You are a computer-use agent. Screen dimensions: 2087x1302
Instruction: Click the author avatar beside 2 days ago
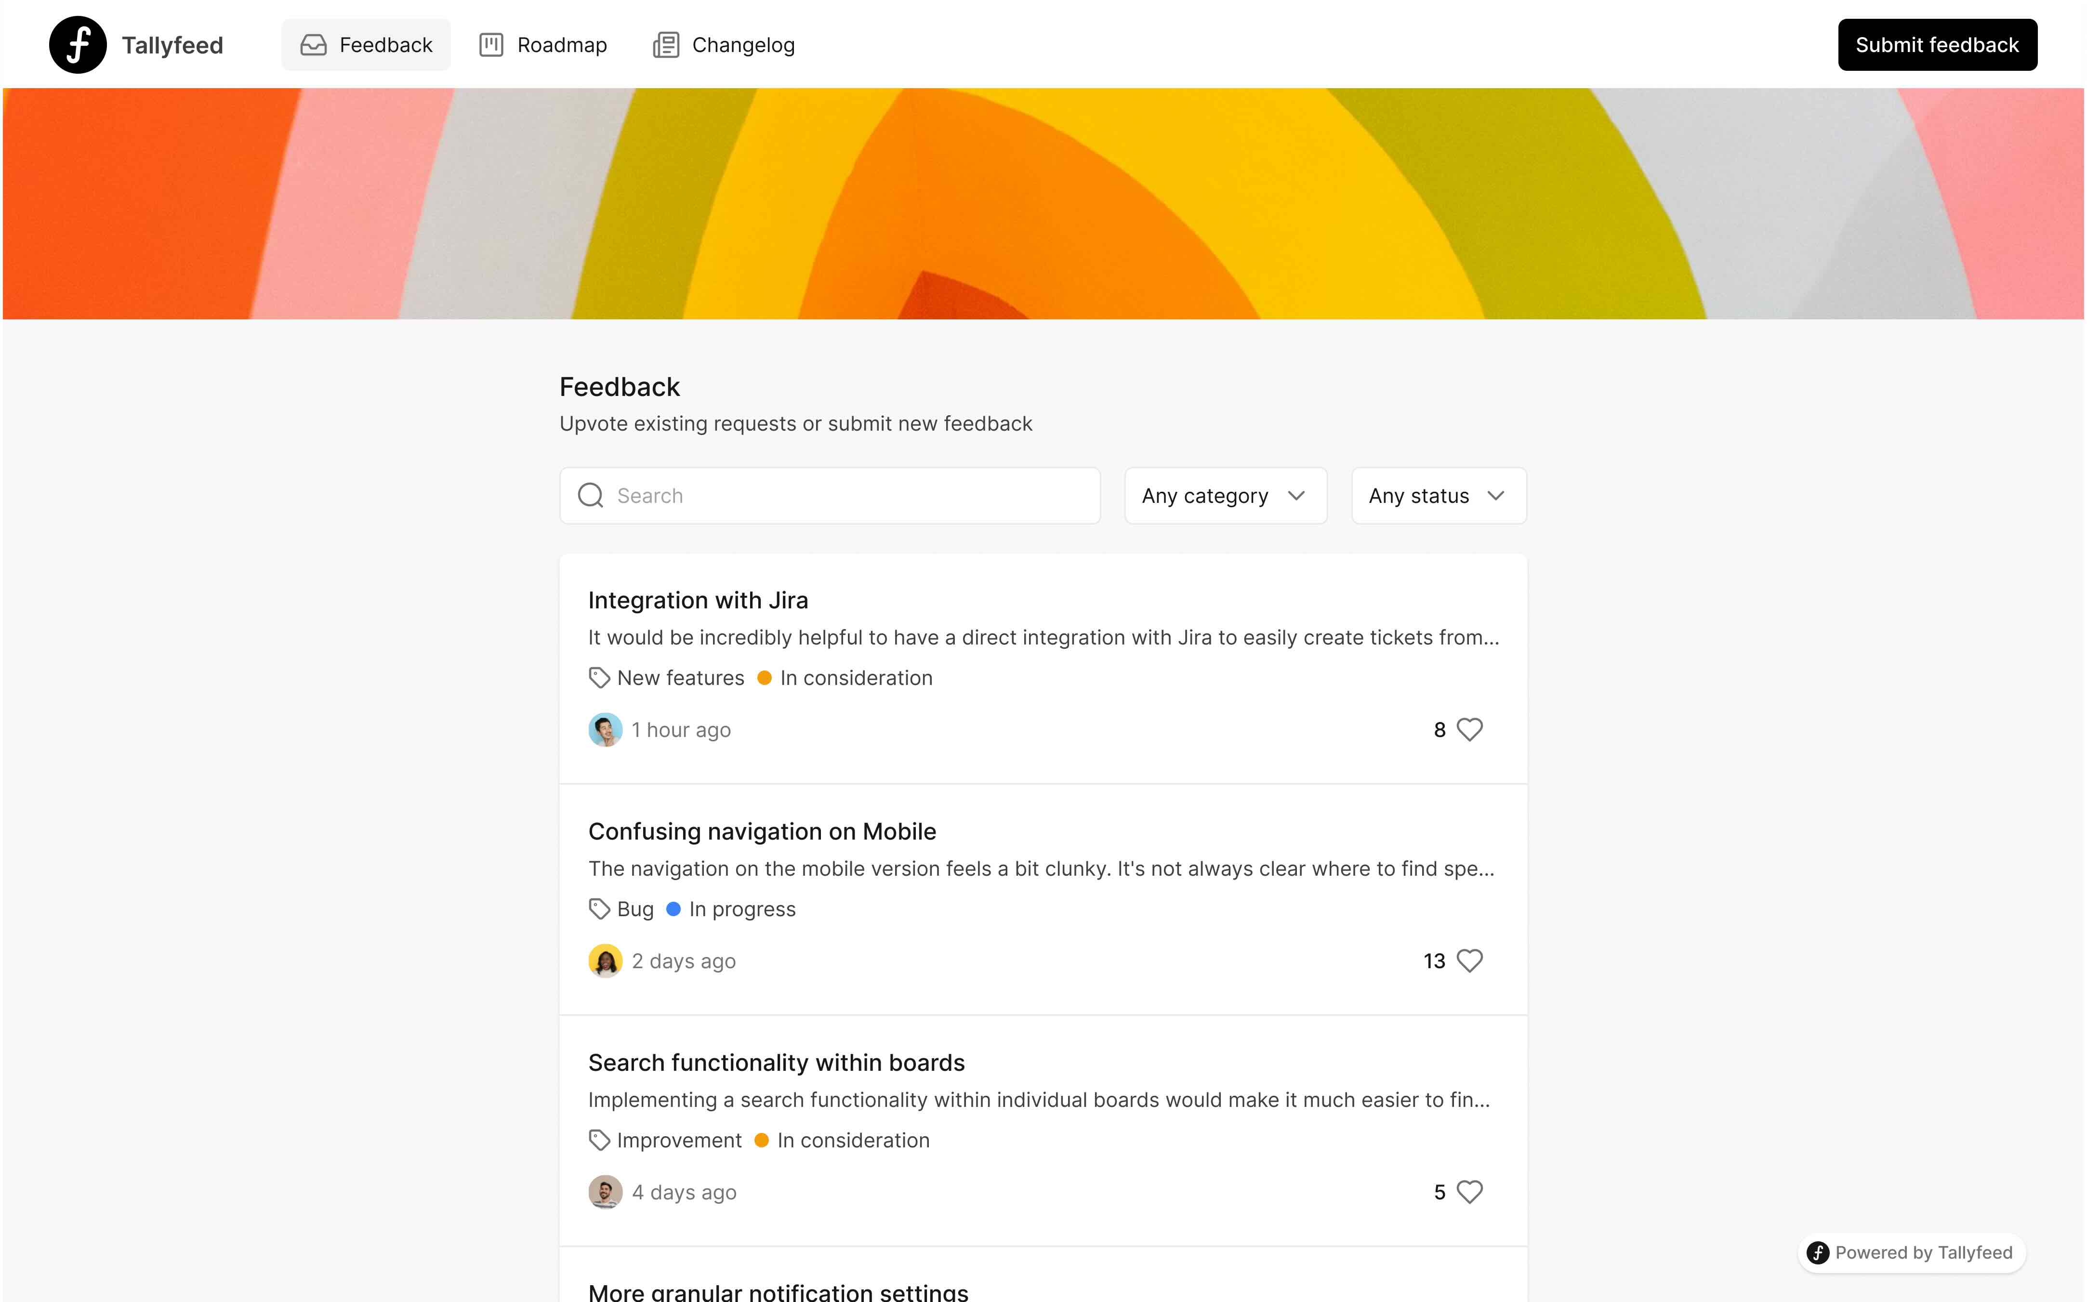(605, 961)
